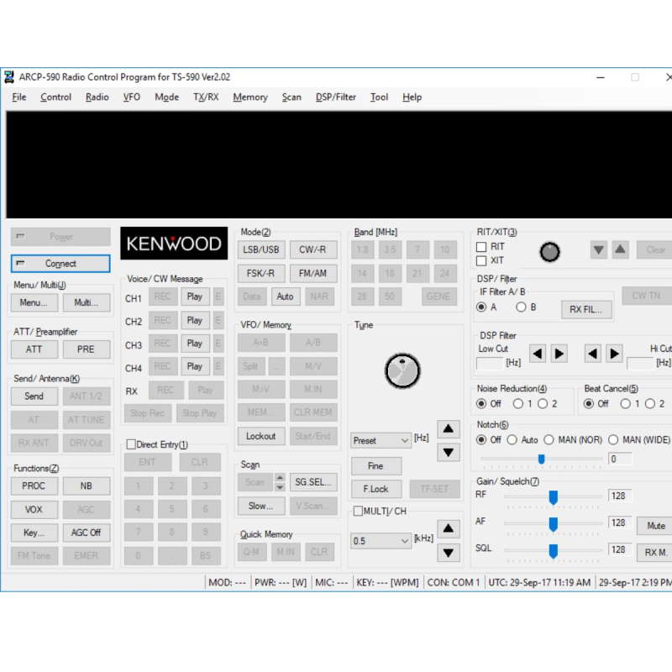Select Notch MAN (NOR) radio button

coord(549,439)
